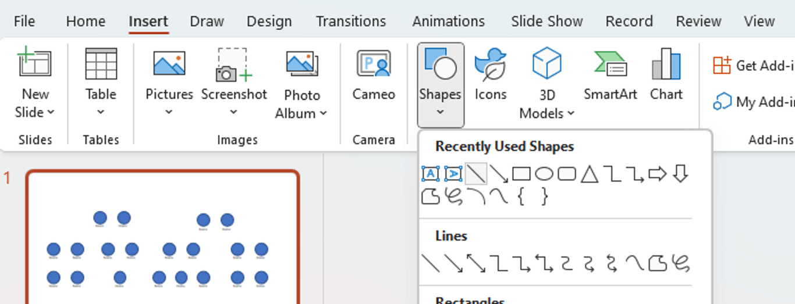This screenshot has width=795, height=304.
Task: Select the Right Arrow block shape
Action: [x=657, y=174]
